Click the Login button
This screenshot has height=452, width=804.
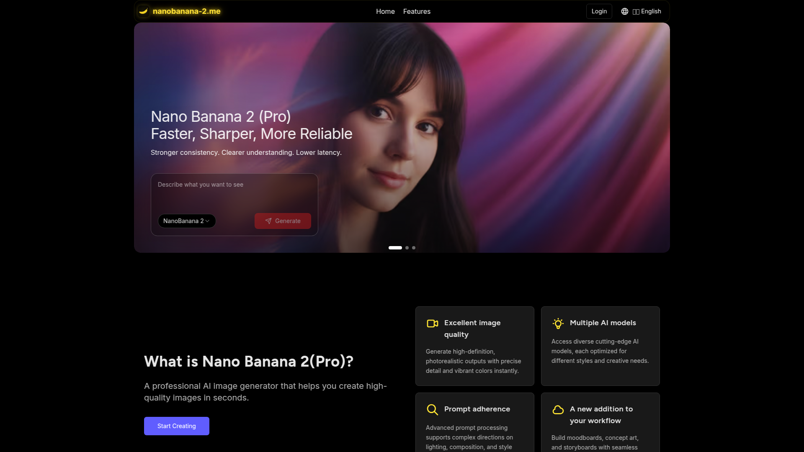tap(599, 11)
